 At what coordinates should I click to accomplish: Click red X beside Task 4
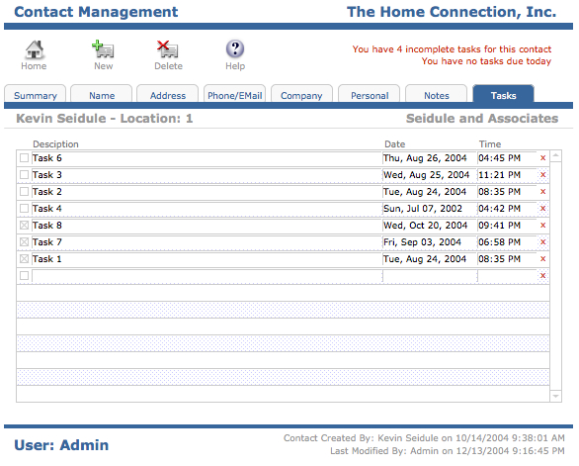[x=542, y=209]
